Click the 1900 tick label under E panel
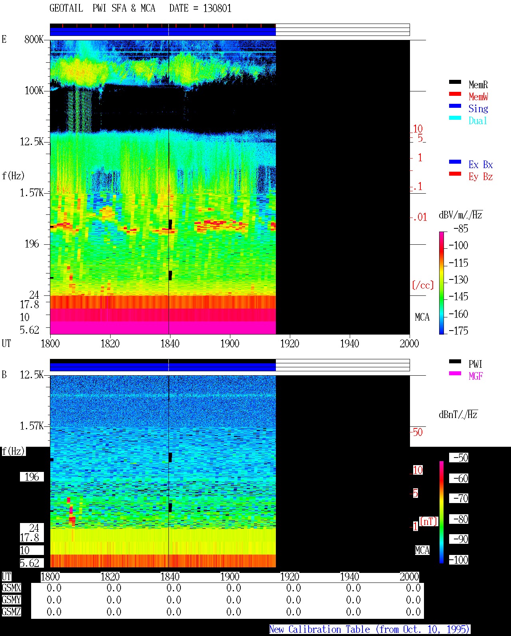 point(230,344)
